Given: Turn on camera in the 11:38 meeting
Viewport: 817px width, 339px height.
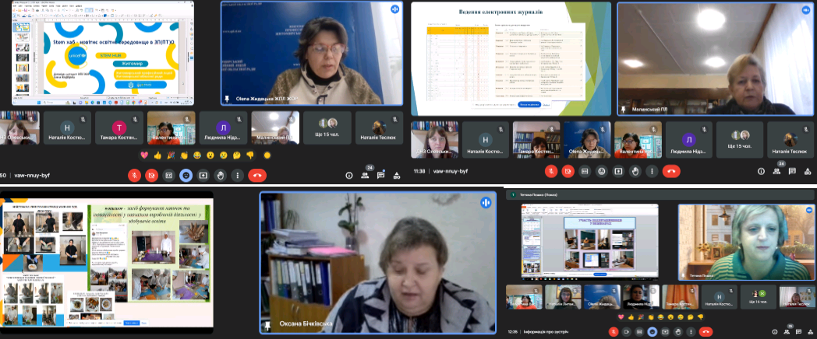Looking at the screenshot, I should coord(568,171).
